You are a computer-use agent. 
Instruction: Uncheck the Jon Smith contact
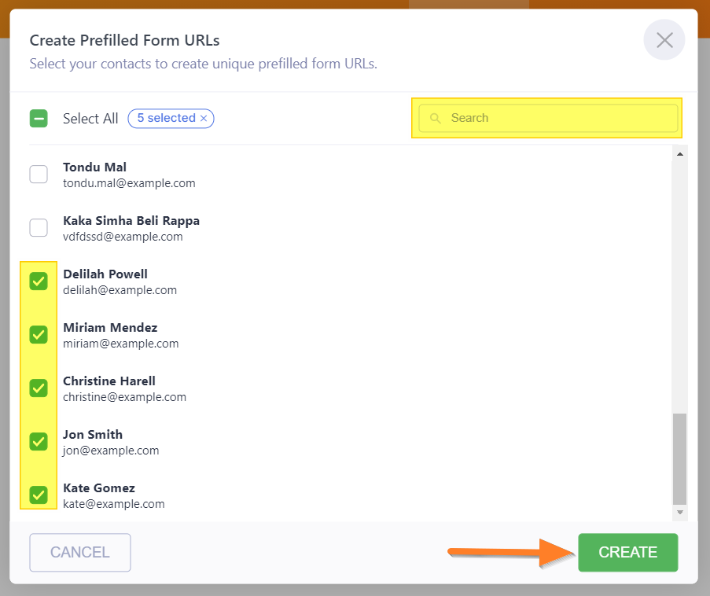[x=39, y=442]
